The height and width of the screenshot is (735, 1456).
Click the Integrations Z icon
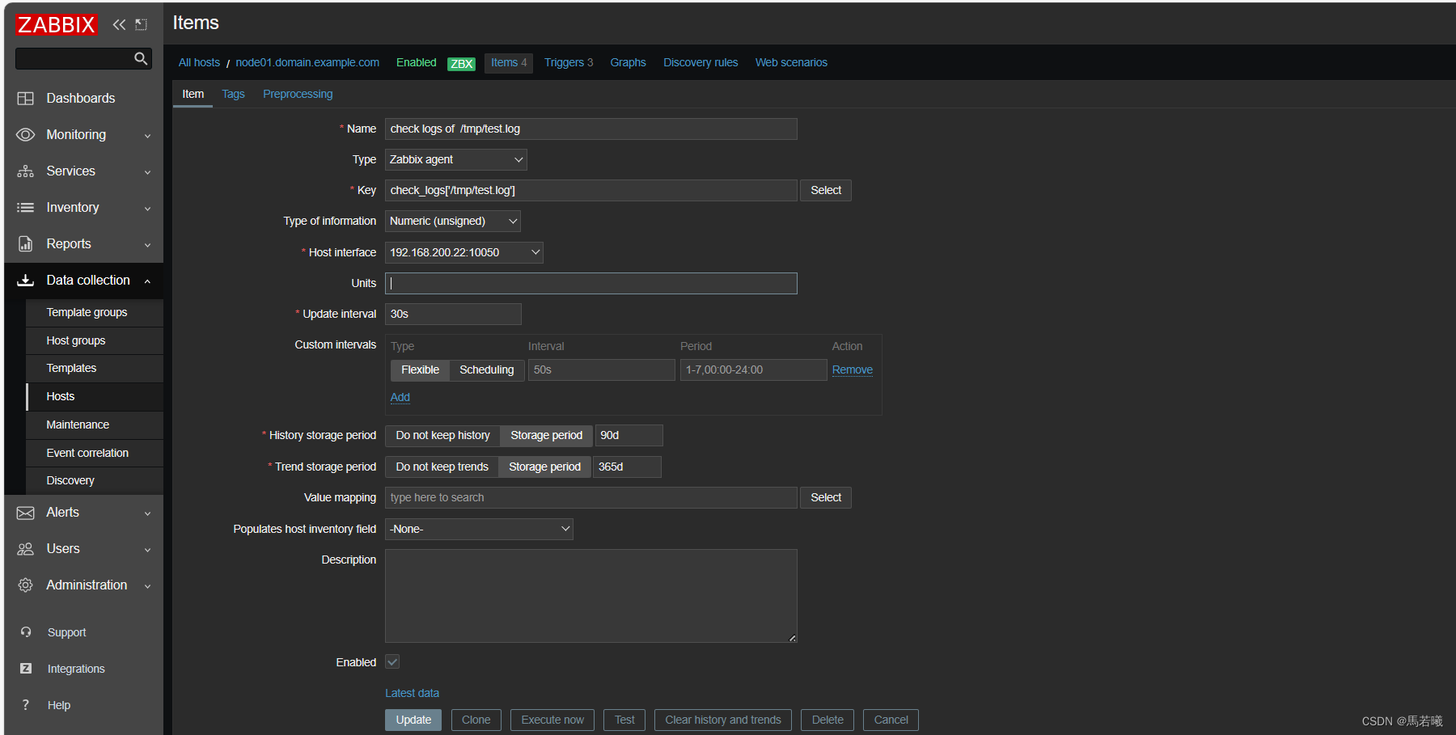(26, 669)
